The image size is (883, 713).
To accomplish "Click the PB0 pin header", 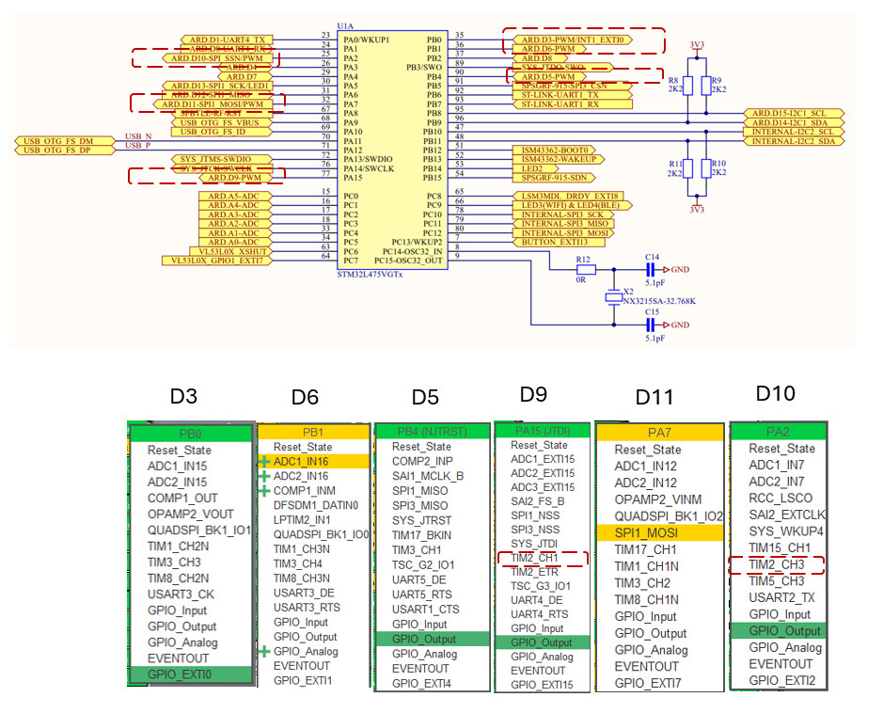I will (191, 434).
